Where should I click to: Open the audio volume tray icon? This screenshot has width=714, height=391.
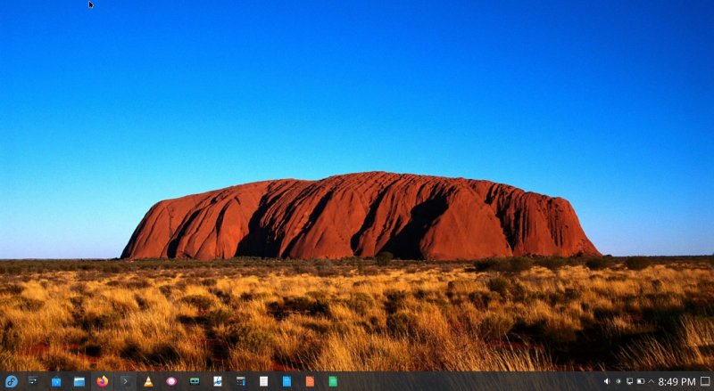click(607, 381)
